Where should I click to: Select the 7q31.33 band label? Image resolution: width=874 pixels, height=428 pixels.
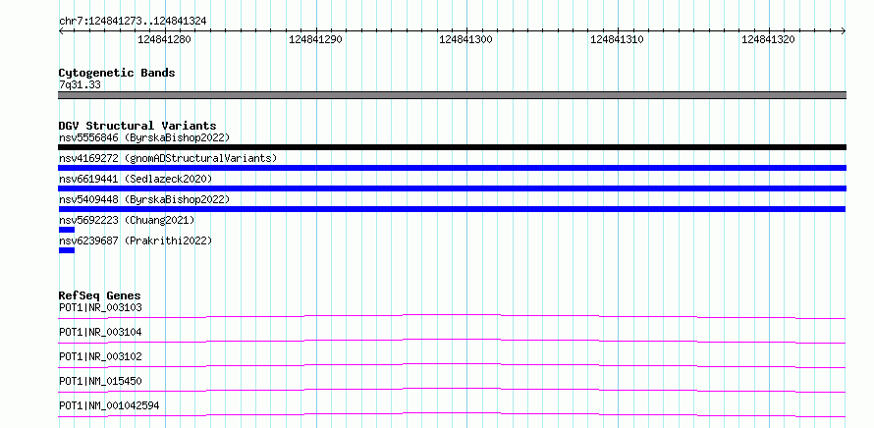80,84
